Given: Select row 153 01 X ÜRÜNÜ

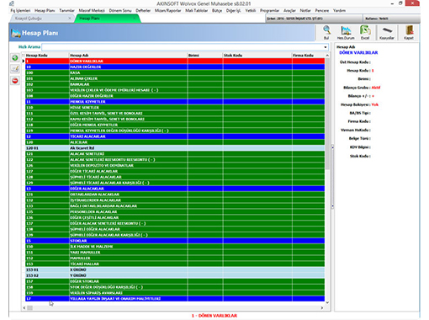Looking at the screenshot, I should click(x=175, y=270).
